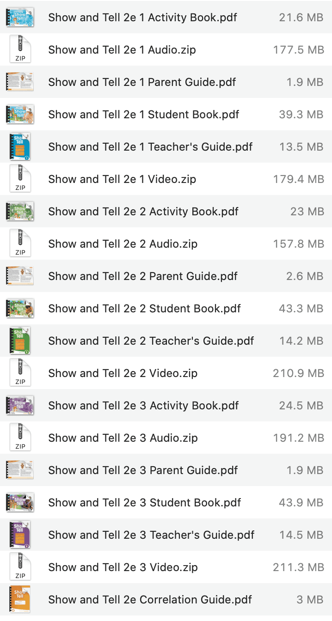Click the ZIP icon beside Show and Tell 2e 1 Video
Image resolution: width=332 pixels, height=621 pixels.
(x=20, y=179)
